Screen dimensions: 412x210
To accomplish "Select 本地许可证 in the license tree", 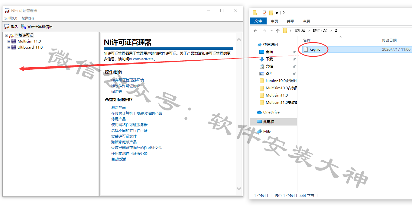I will click(x=24, y=35).
